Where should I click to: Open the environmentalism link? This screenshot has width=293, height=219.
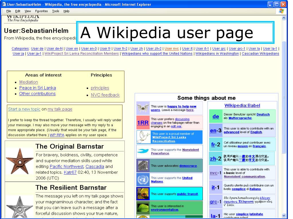coord(165,210)
